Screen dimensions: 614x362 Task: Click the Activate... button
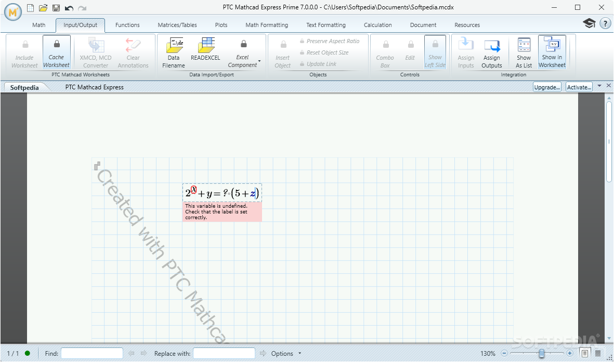(579, 87)
